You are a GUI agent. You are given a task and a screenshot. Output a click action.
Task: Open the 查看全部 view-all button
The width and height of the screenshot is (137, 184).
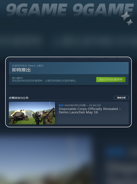(121, 98)
